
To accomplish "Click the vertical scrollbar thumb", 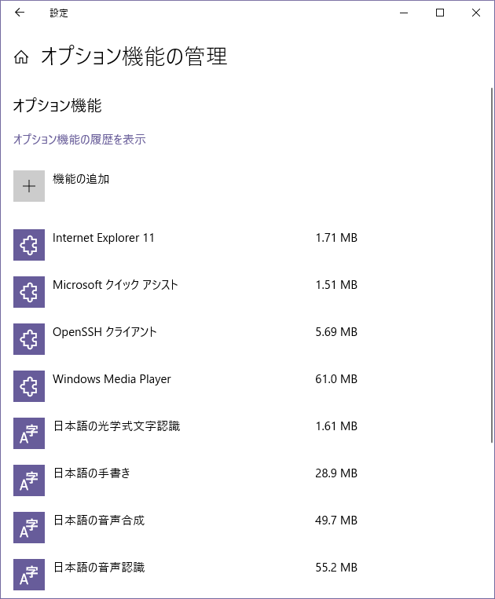I will tap(492, 265).
